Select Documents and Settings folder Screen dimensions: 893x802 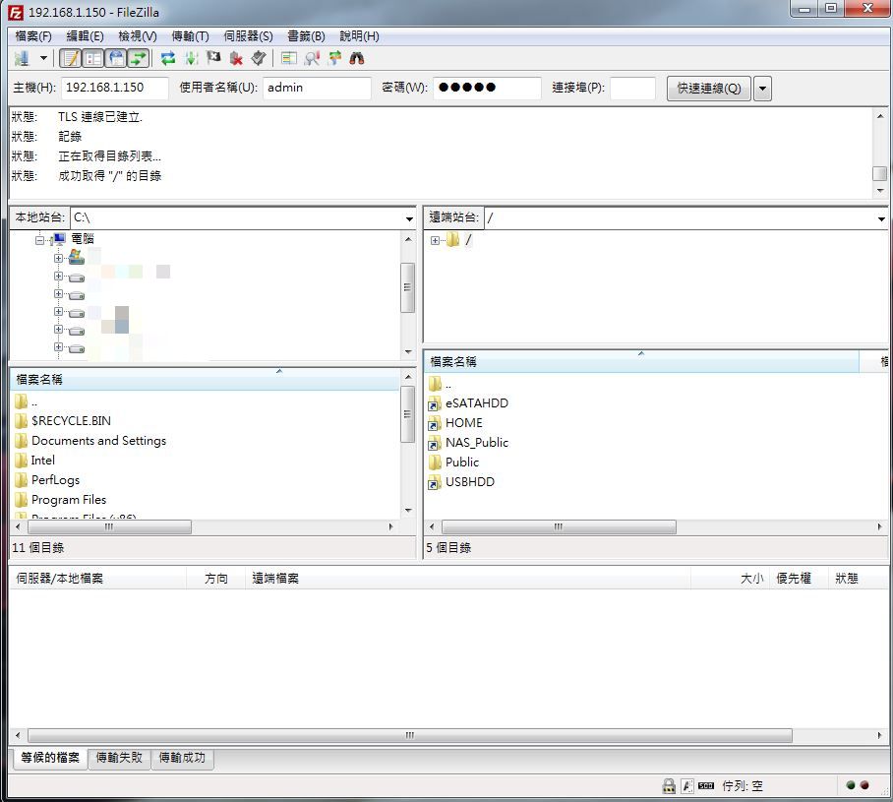98,441
